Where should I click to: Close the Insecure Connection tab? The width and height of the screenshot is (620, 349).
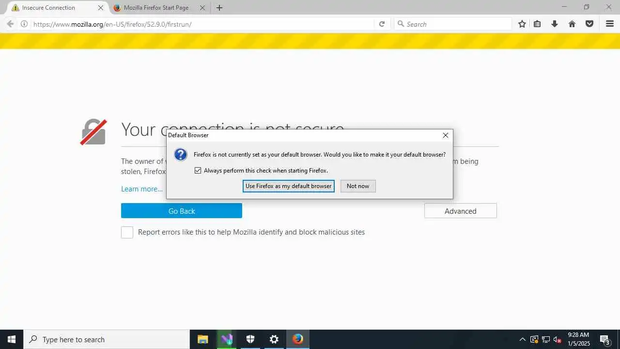[x=101, y=8]
